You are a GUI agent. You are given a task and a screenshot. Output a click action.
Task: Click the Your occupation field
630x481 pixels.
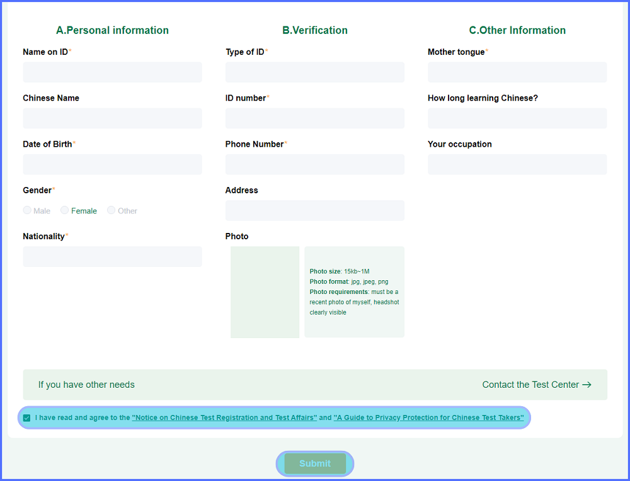pos(517,164)
